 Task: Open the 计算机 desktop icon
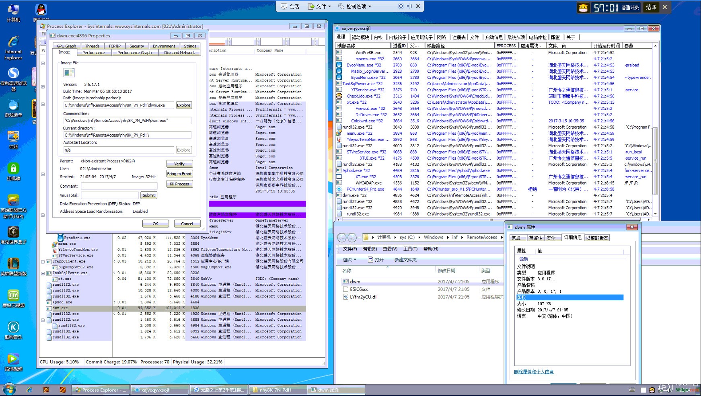coord(13,12)
